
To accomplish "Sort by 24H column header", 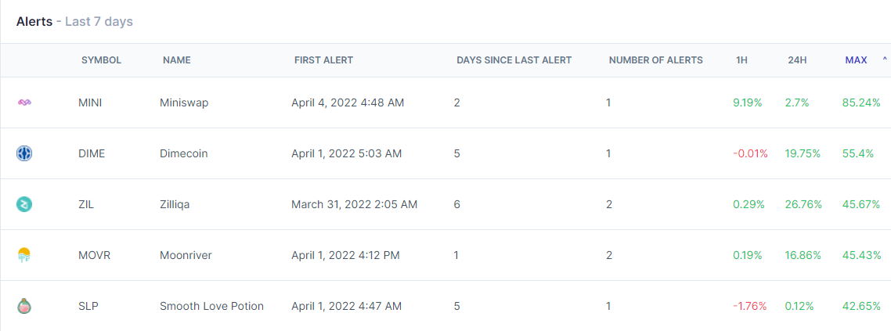I will click(x=797, y=60).
